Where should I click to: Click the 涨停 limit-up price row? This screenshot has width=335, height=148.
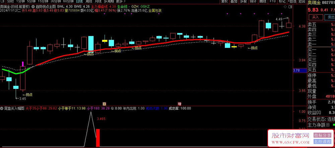click(321, 76)
